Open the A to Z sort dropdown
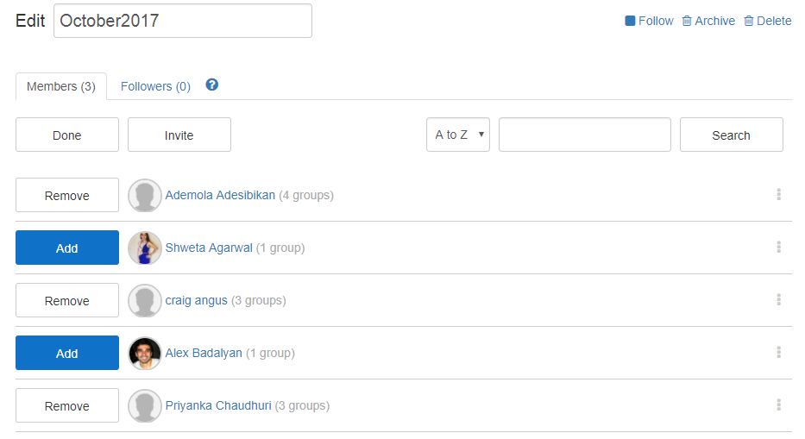 click(x=458, y=135)
